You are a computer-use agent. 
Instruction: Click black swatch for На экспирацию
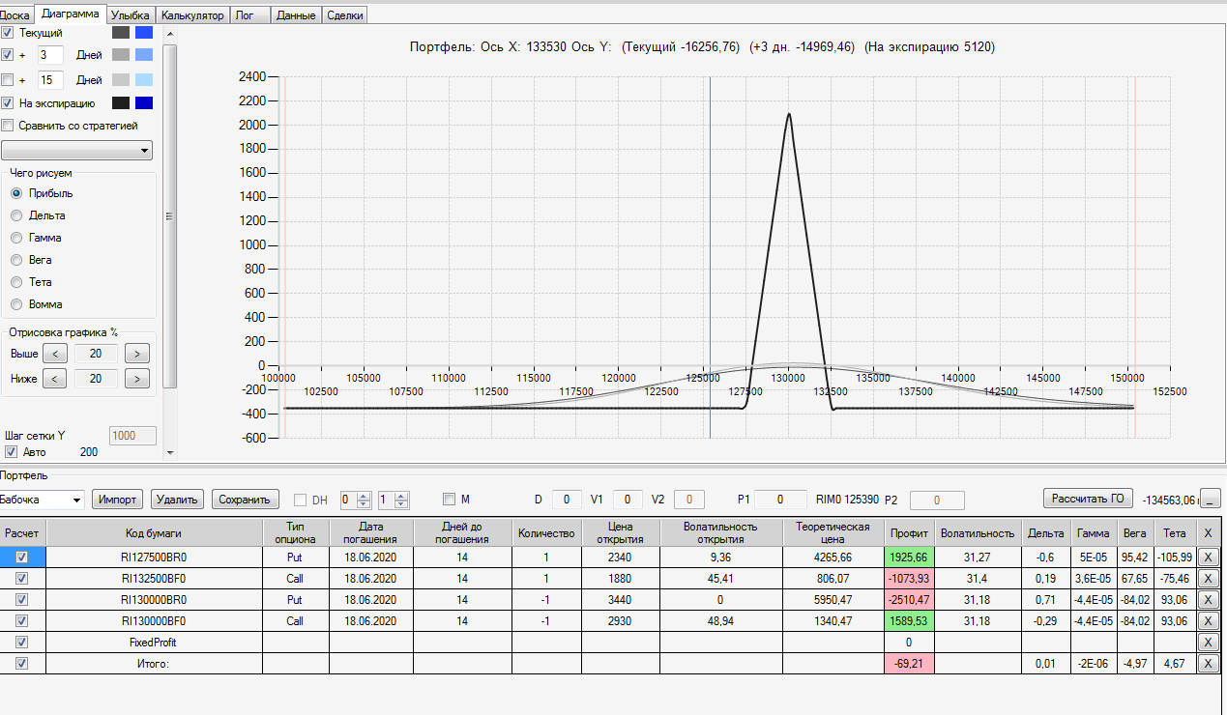pos(121,103)
